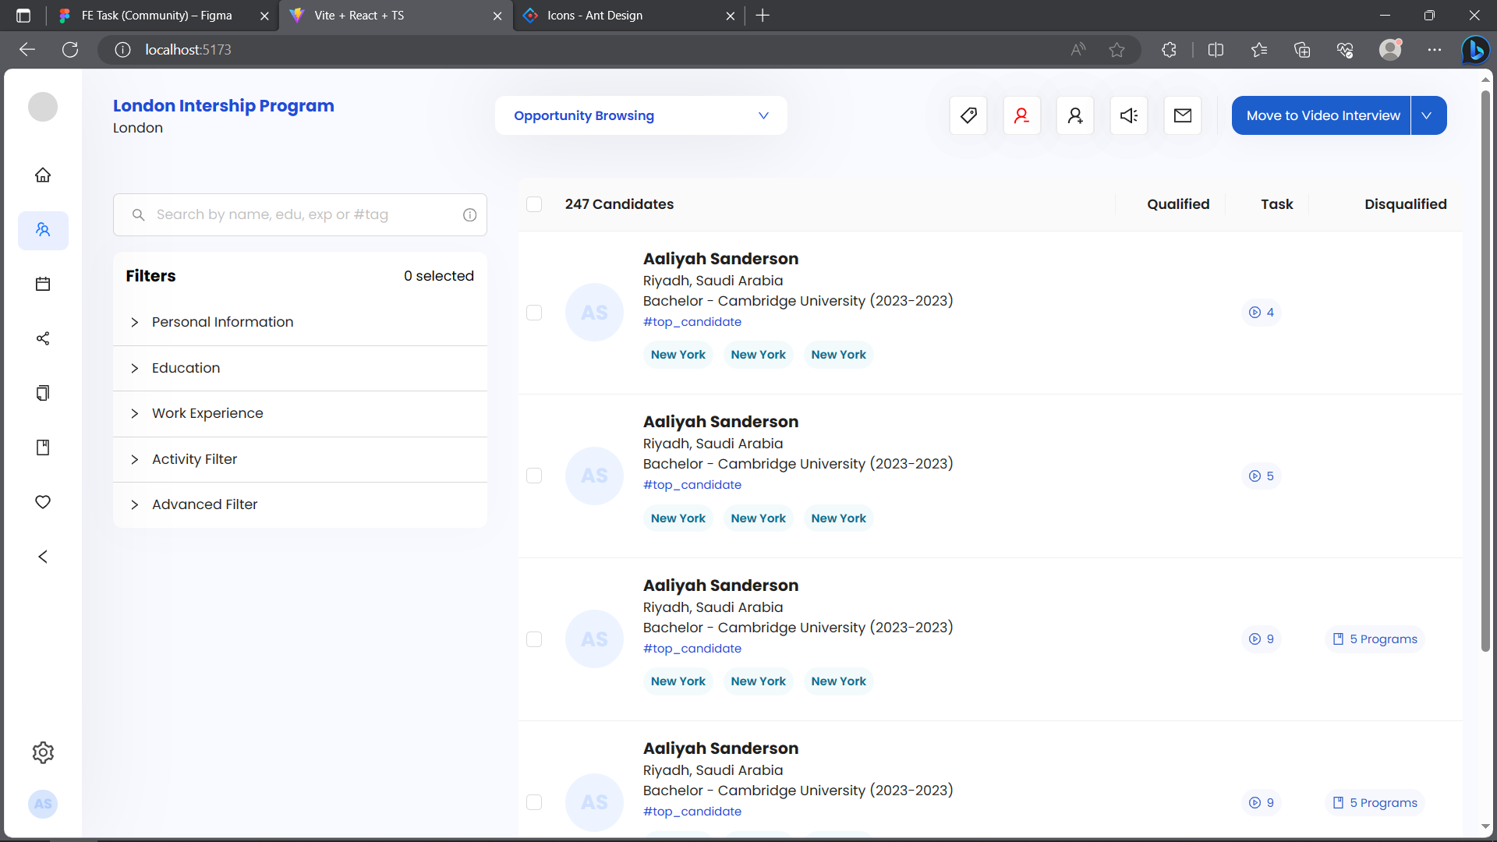
Task: Open the email candidates icon
Action: [1182, 115]
